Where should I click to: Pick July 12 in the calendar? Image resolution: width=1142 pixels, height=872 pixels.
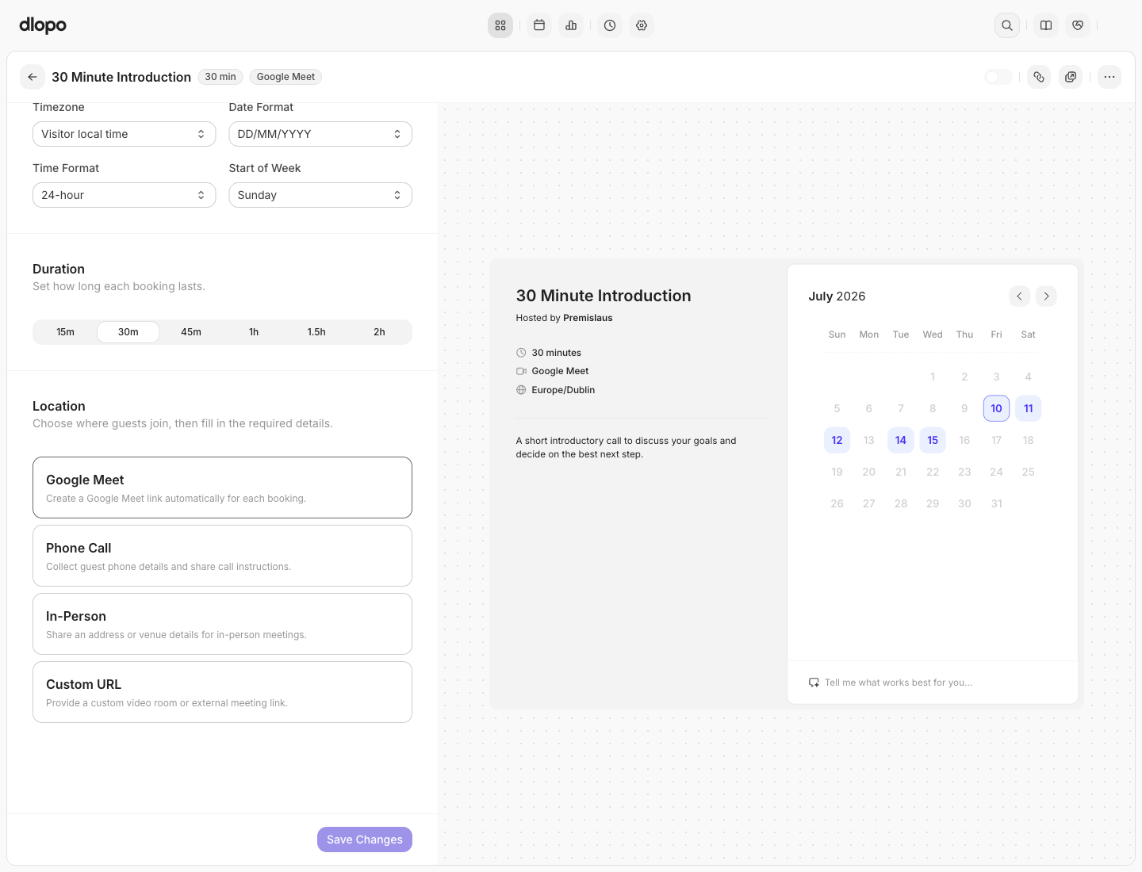837,440
